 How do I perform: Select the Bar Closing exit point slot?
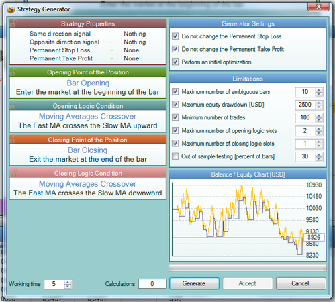[88, 154]
